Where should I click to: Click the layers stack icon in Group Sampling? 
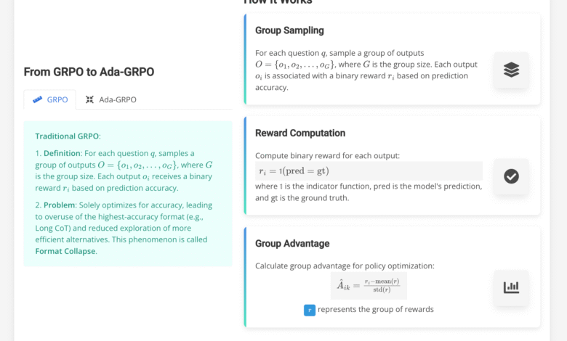tap(511, 70)
